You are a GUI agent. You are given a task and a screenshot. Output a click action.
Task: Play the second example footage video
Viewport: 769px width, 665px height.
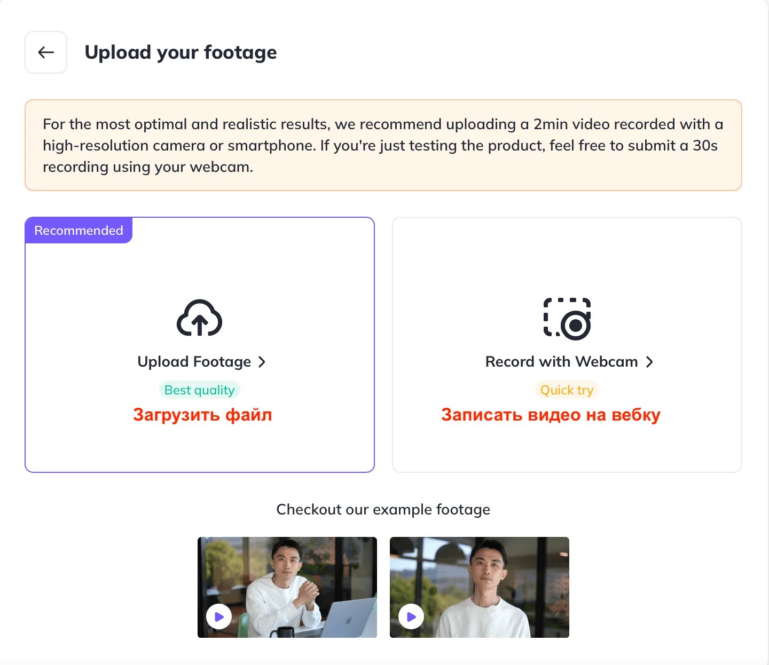click(411, 617)
